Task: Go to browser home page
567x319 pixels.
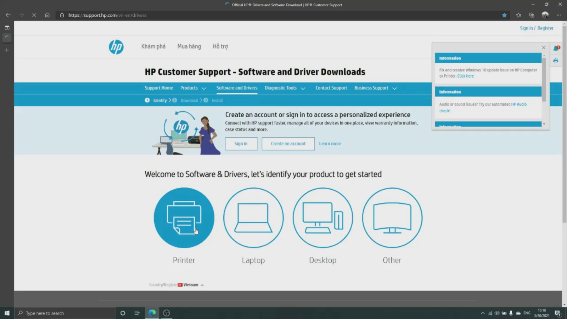Action: pos(47,15)
